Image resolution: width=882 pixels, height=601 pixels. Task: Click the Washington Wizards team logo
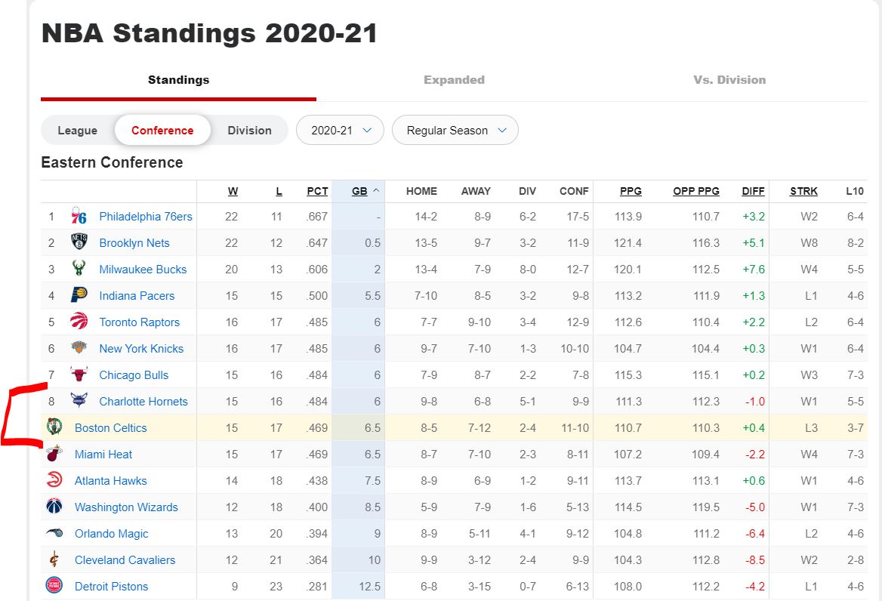point(54,507)
